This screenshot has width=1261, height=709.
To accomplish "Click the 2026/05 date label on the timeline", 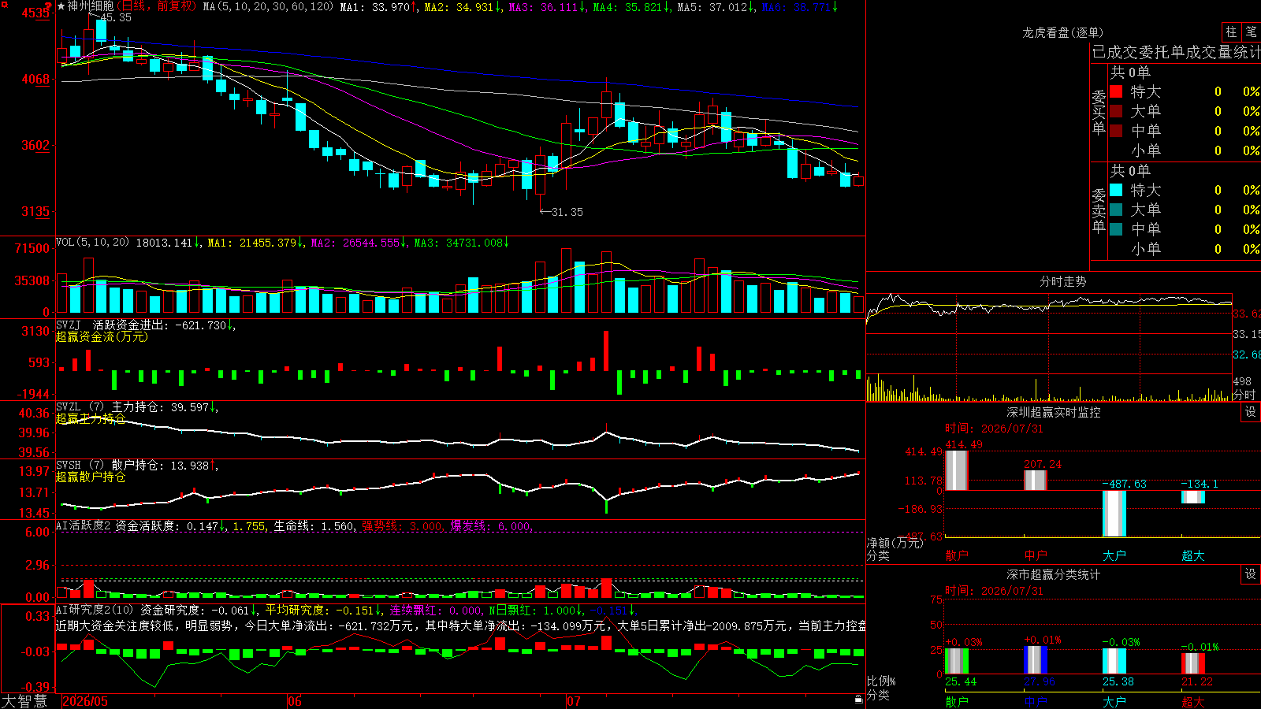I will (85, 701).
